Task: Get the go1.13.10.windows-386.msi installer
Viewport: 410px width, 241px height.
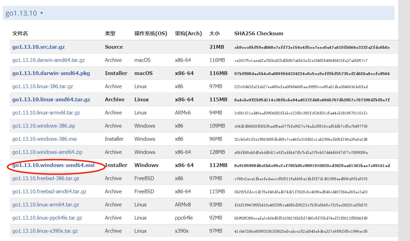Action: point(44,139)
